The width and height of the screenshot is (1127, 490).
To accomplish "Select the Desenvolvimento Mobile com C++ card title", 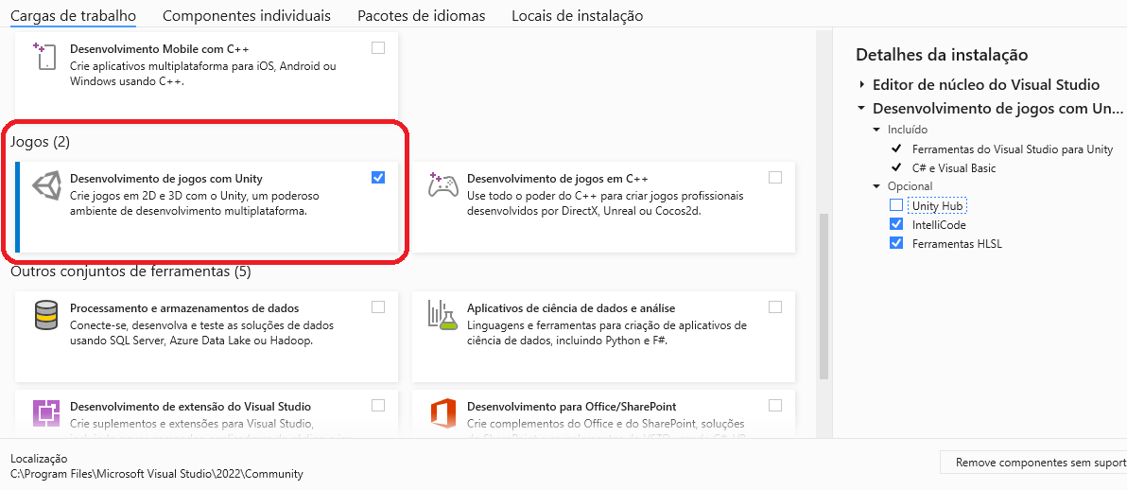I will coord(159,49).
